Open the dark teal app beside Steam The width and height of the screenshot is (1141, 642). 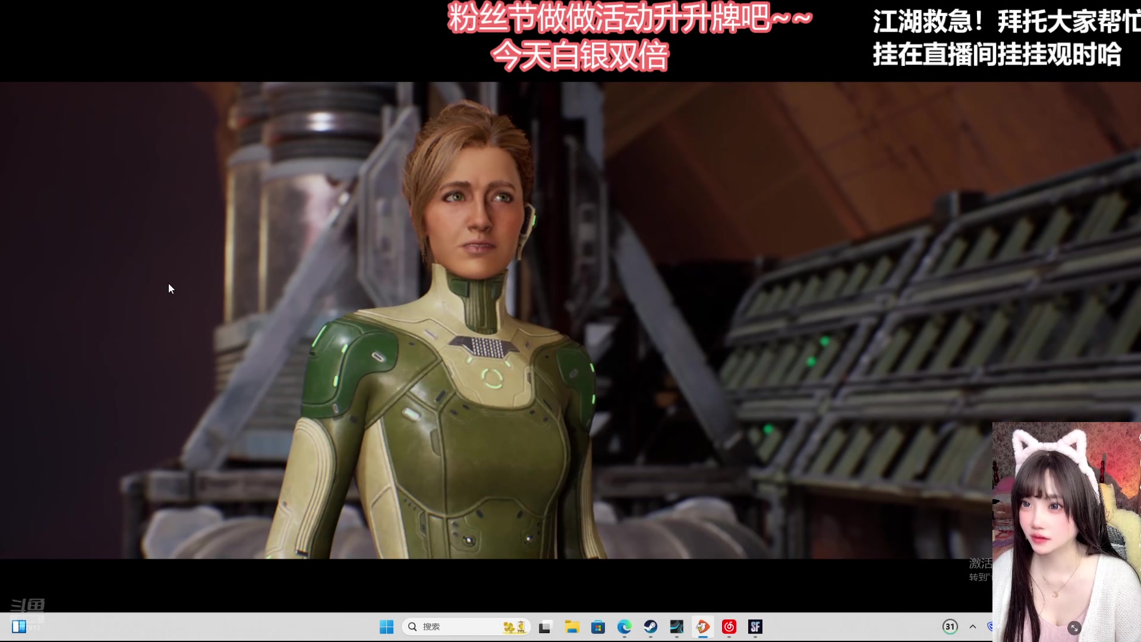click(676, 627)
